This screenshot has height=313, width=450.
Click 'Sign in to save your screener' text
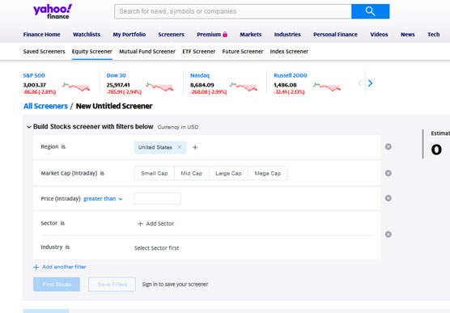click(x=175, y=285)
